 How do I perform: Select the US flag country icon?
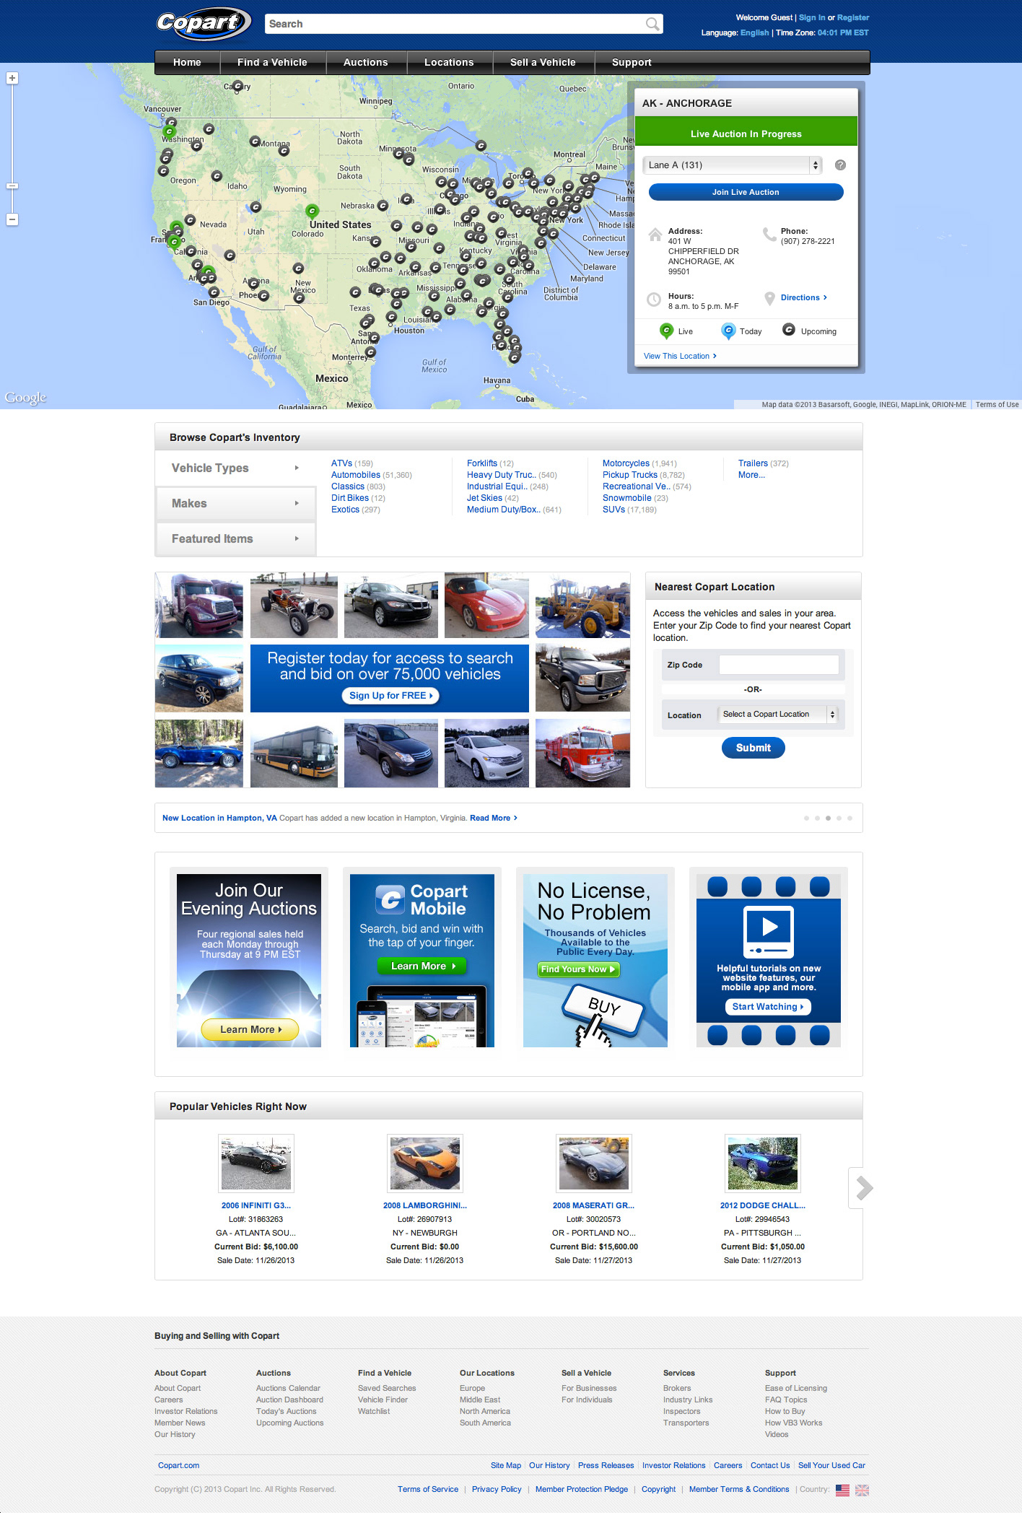click(x=842, y=1490)
